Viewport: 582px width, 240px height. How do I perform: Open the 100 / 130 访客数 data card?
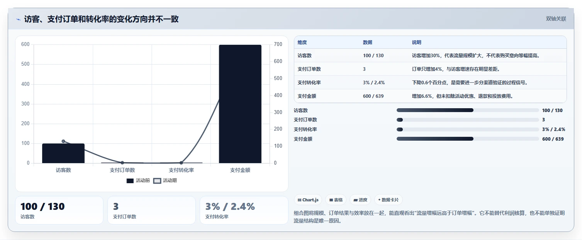click(59, 210)
